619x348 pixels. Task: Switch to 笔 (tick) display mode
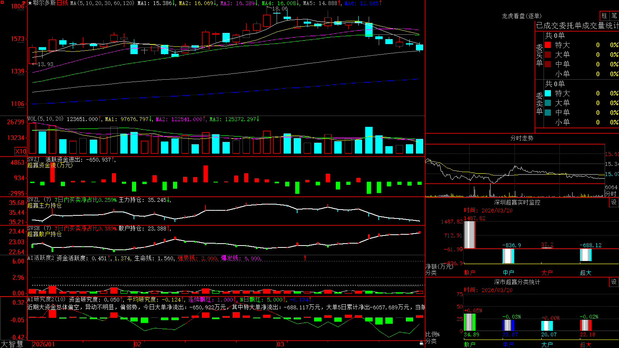tap(614, 15)
